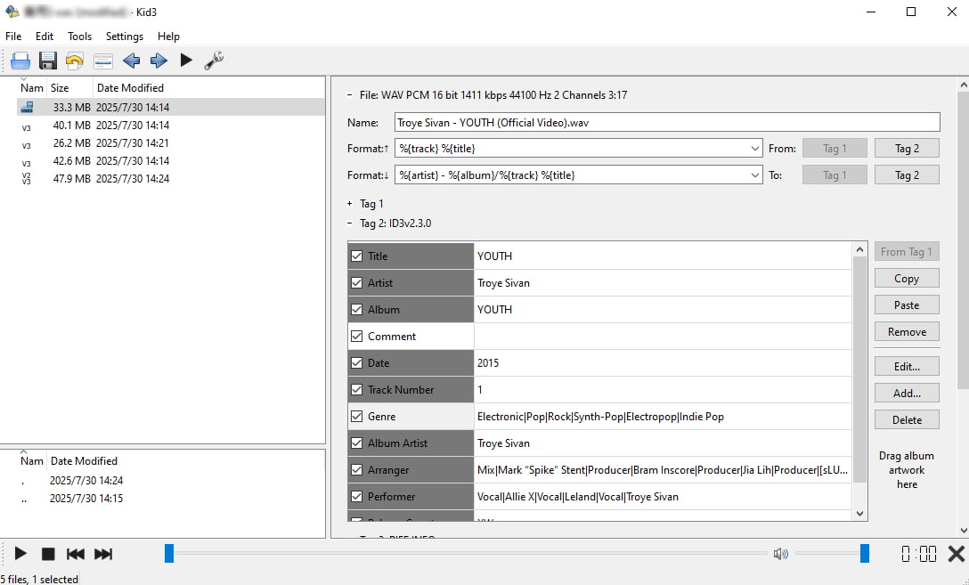Close the audio player bar
Viewport: 969px width, 585px height.
tap(956, 554)
